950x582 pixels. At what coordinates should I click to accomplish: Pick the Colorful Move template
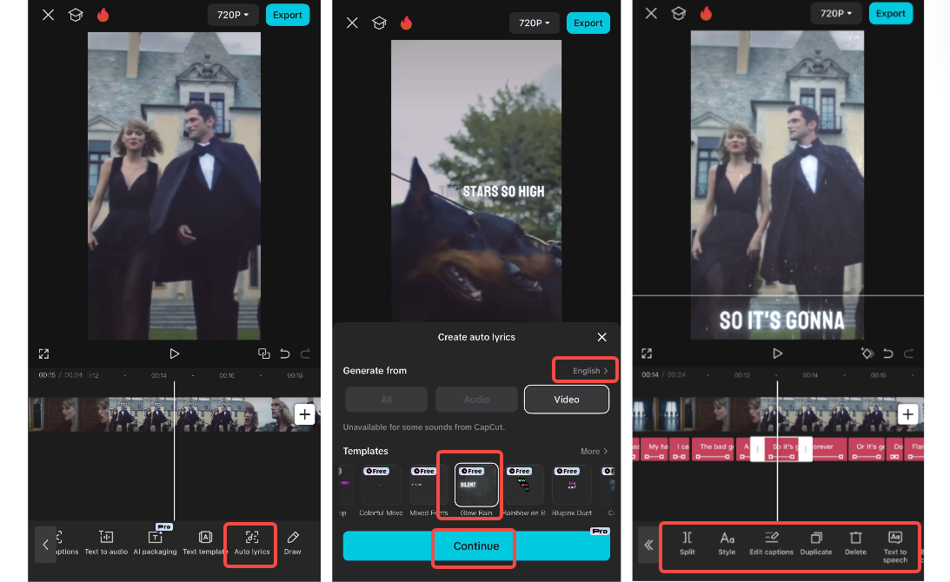tap(381, 489)
